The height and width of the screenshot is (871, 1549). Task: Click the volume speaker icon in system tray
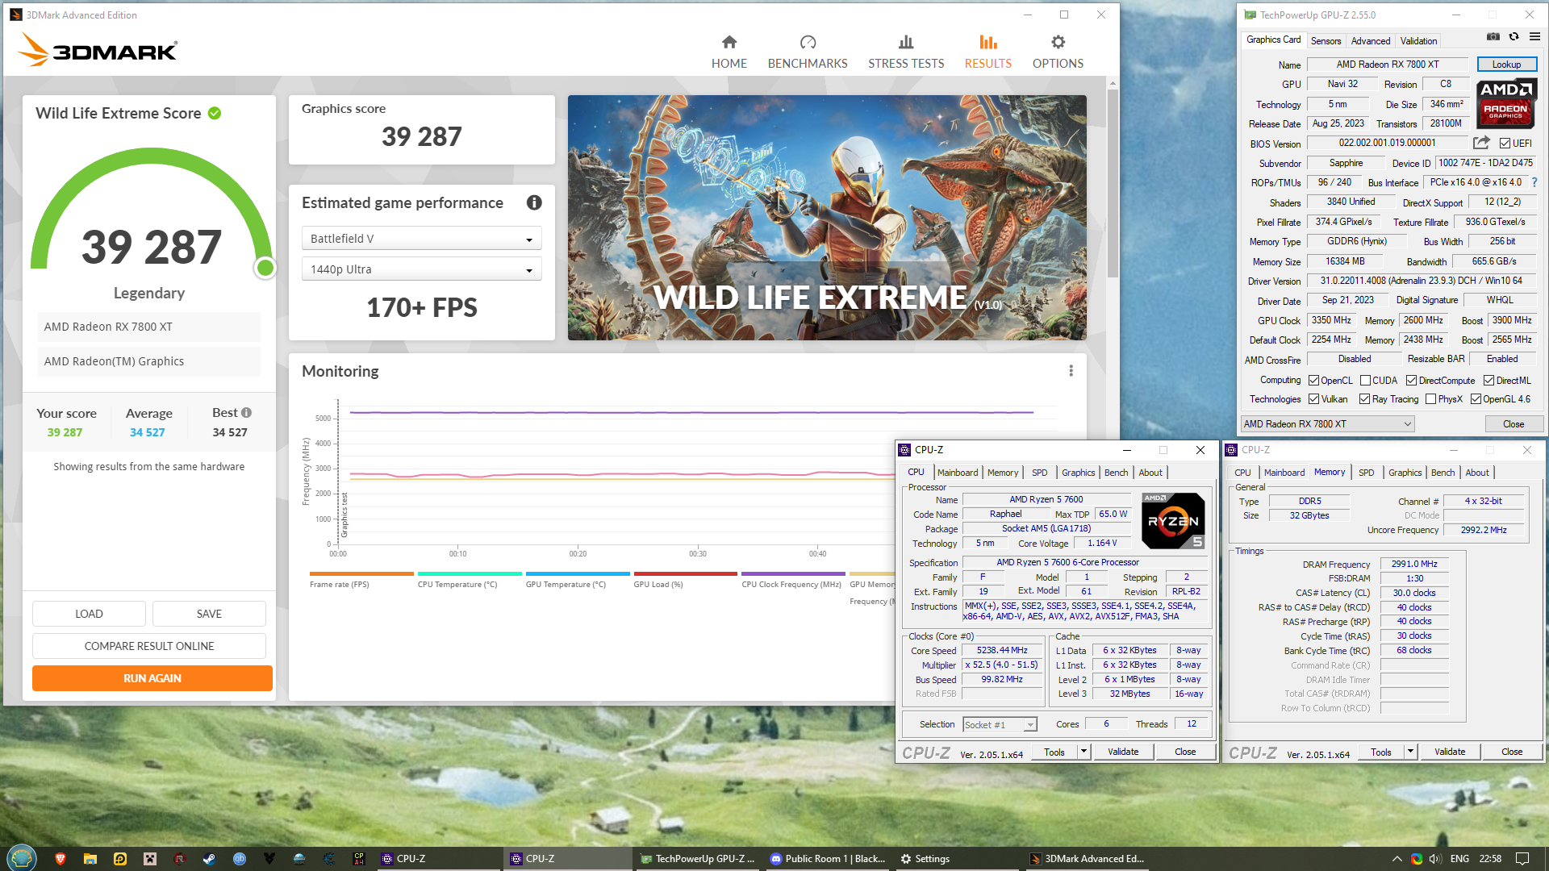click(1435, 859)
